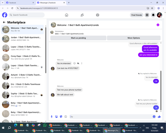Open the notifications bell

(153, 15)
